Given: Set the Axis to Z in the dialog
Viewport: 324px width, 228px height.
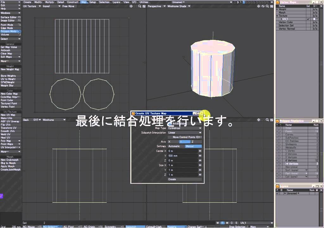Looking at the screenshot, I should coord(196,142).
